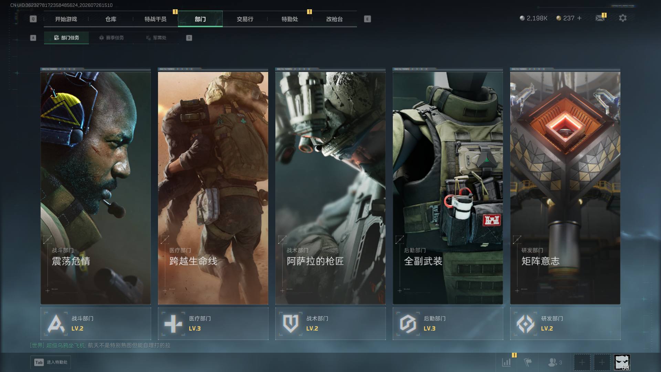Open the statistics bar chart icon
Screen dimensions: 661x372
point(506,362)
